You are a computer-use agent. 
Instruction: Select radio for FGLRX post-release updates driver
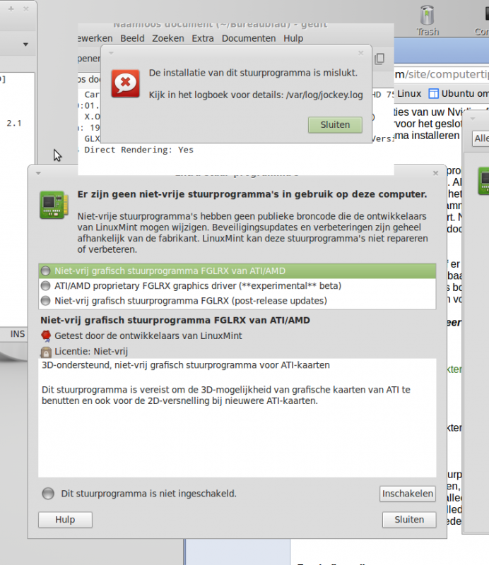coord(45,301)
